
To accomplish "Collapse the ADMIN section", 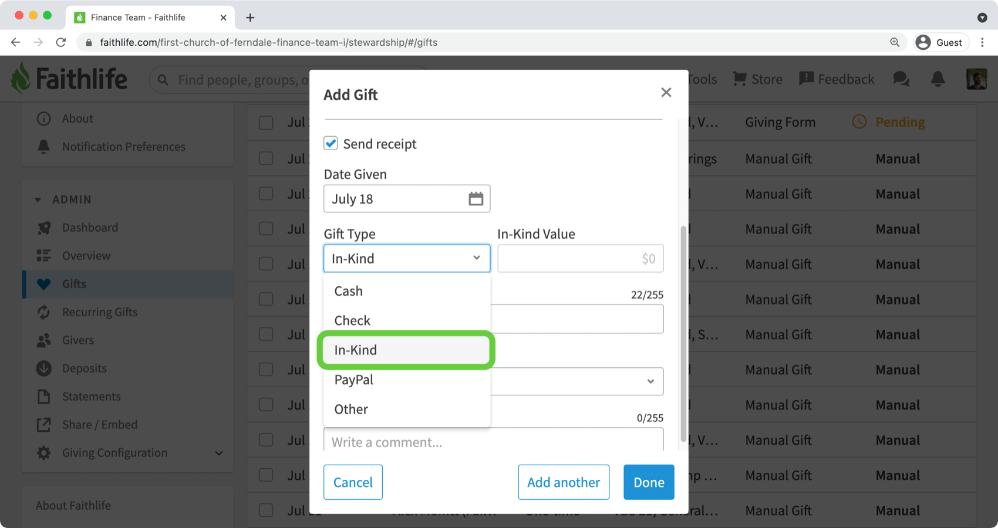I will tap(38, 199).
